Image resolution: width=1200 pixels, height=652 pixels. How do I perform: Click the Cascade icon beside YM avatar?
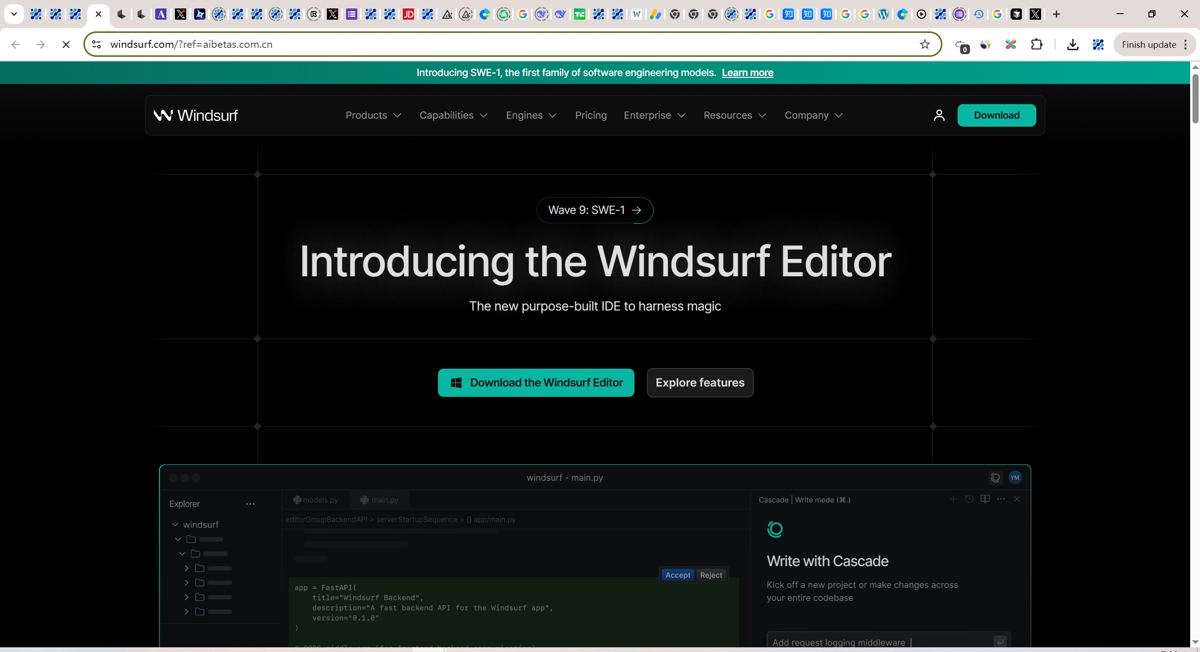pos(995,478)
